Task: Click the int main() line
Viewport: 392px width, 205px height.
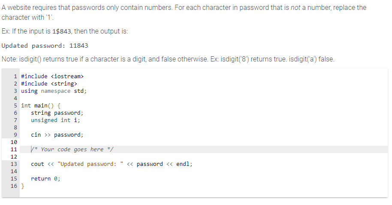Action: tap(41, 105)
